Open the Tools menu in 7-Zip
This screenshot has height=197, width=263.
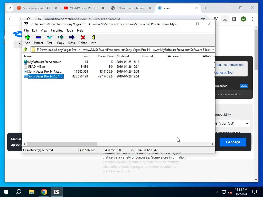70,31
